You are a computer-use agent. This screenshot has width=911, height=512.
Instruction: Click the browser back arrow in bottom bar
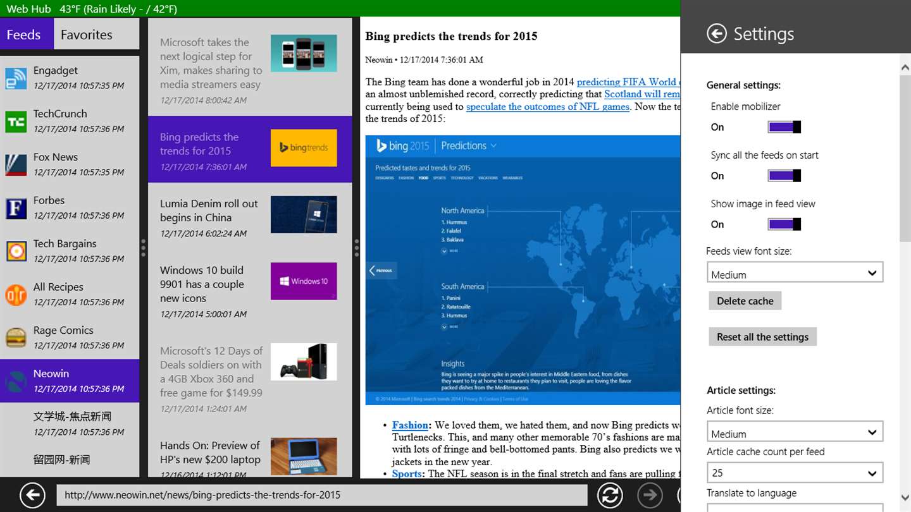point(32,495)
